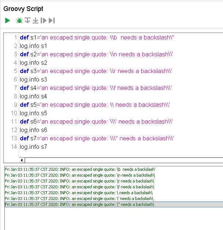Start debugging with the green bug icon
223x230 pixels.
click(x=19, y=20)
